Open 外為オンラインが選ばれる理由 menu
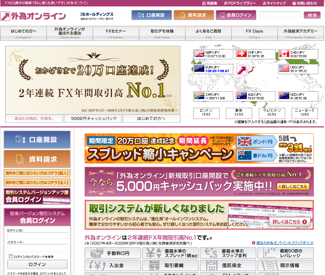325x276 pixels. pyautogui.click(x=70, y=33)
